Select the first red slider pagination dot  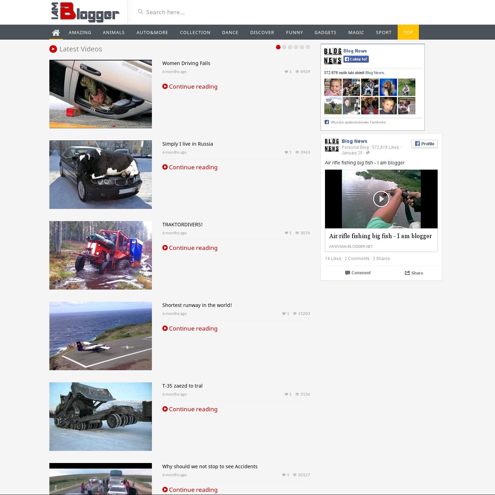point(278,47)
